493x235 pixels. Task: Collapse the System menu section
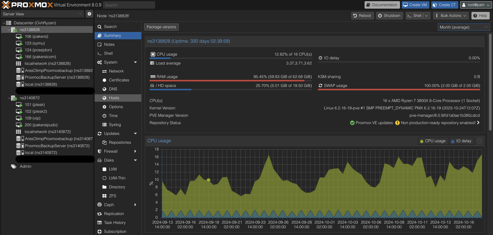pyautogui.click(x=135, y=62)
